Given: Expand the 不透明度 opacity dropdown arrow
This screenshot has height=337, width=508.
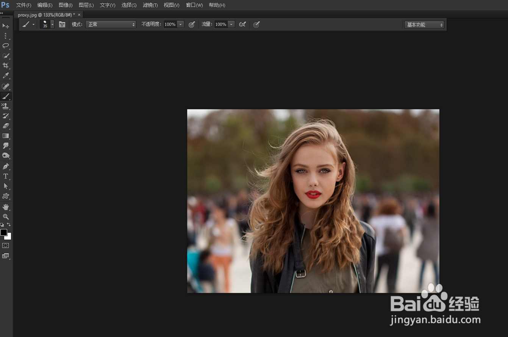Looking at the screenshot, I should [180, 24].
